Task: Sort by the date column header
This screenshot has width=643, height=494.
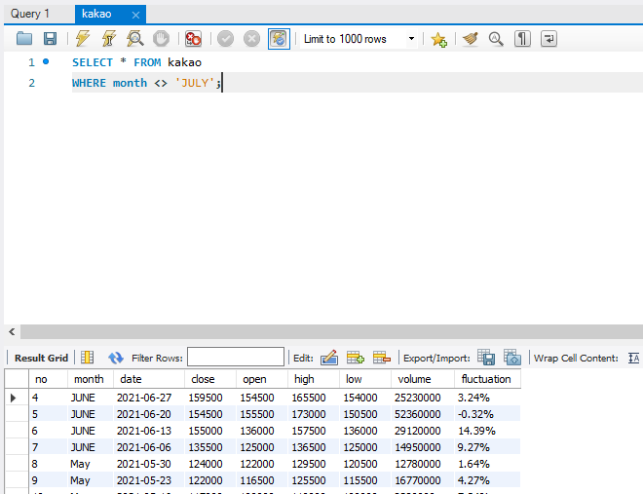Action: (149, 379)
